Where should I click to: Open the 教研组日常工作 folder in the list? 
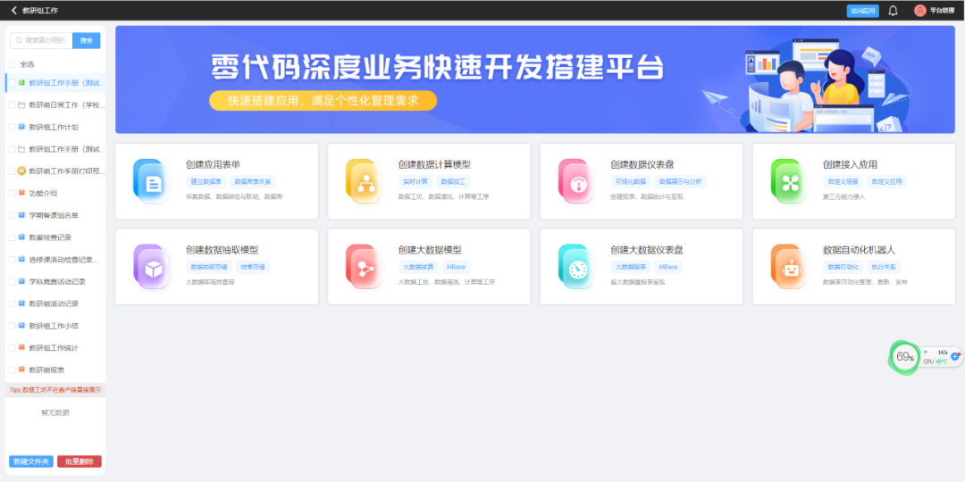[55, 104]
